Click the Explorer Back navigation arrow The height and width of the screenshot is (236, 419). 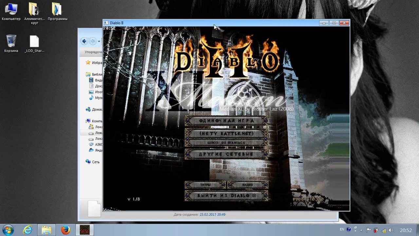click(x=84, y=41)
